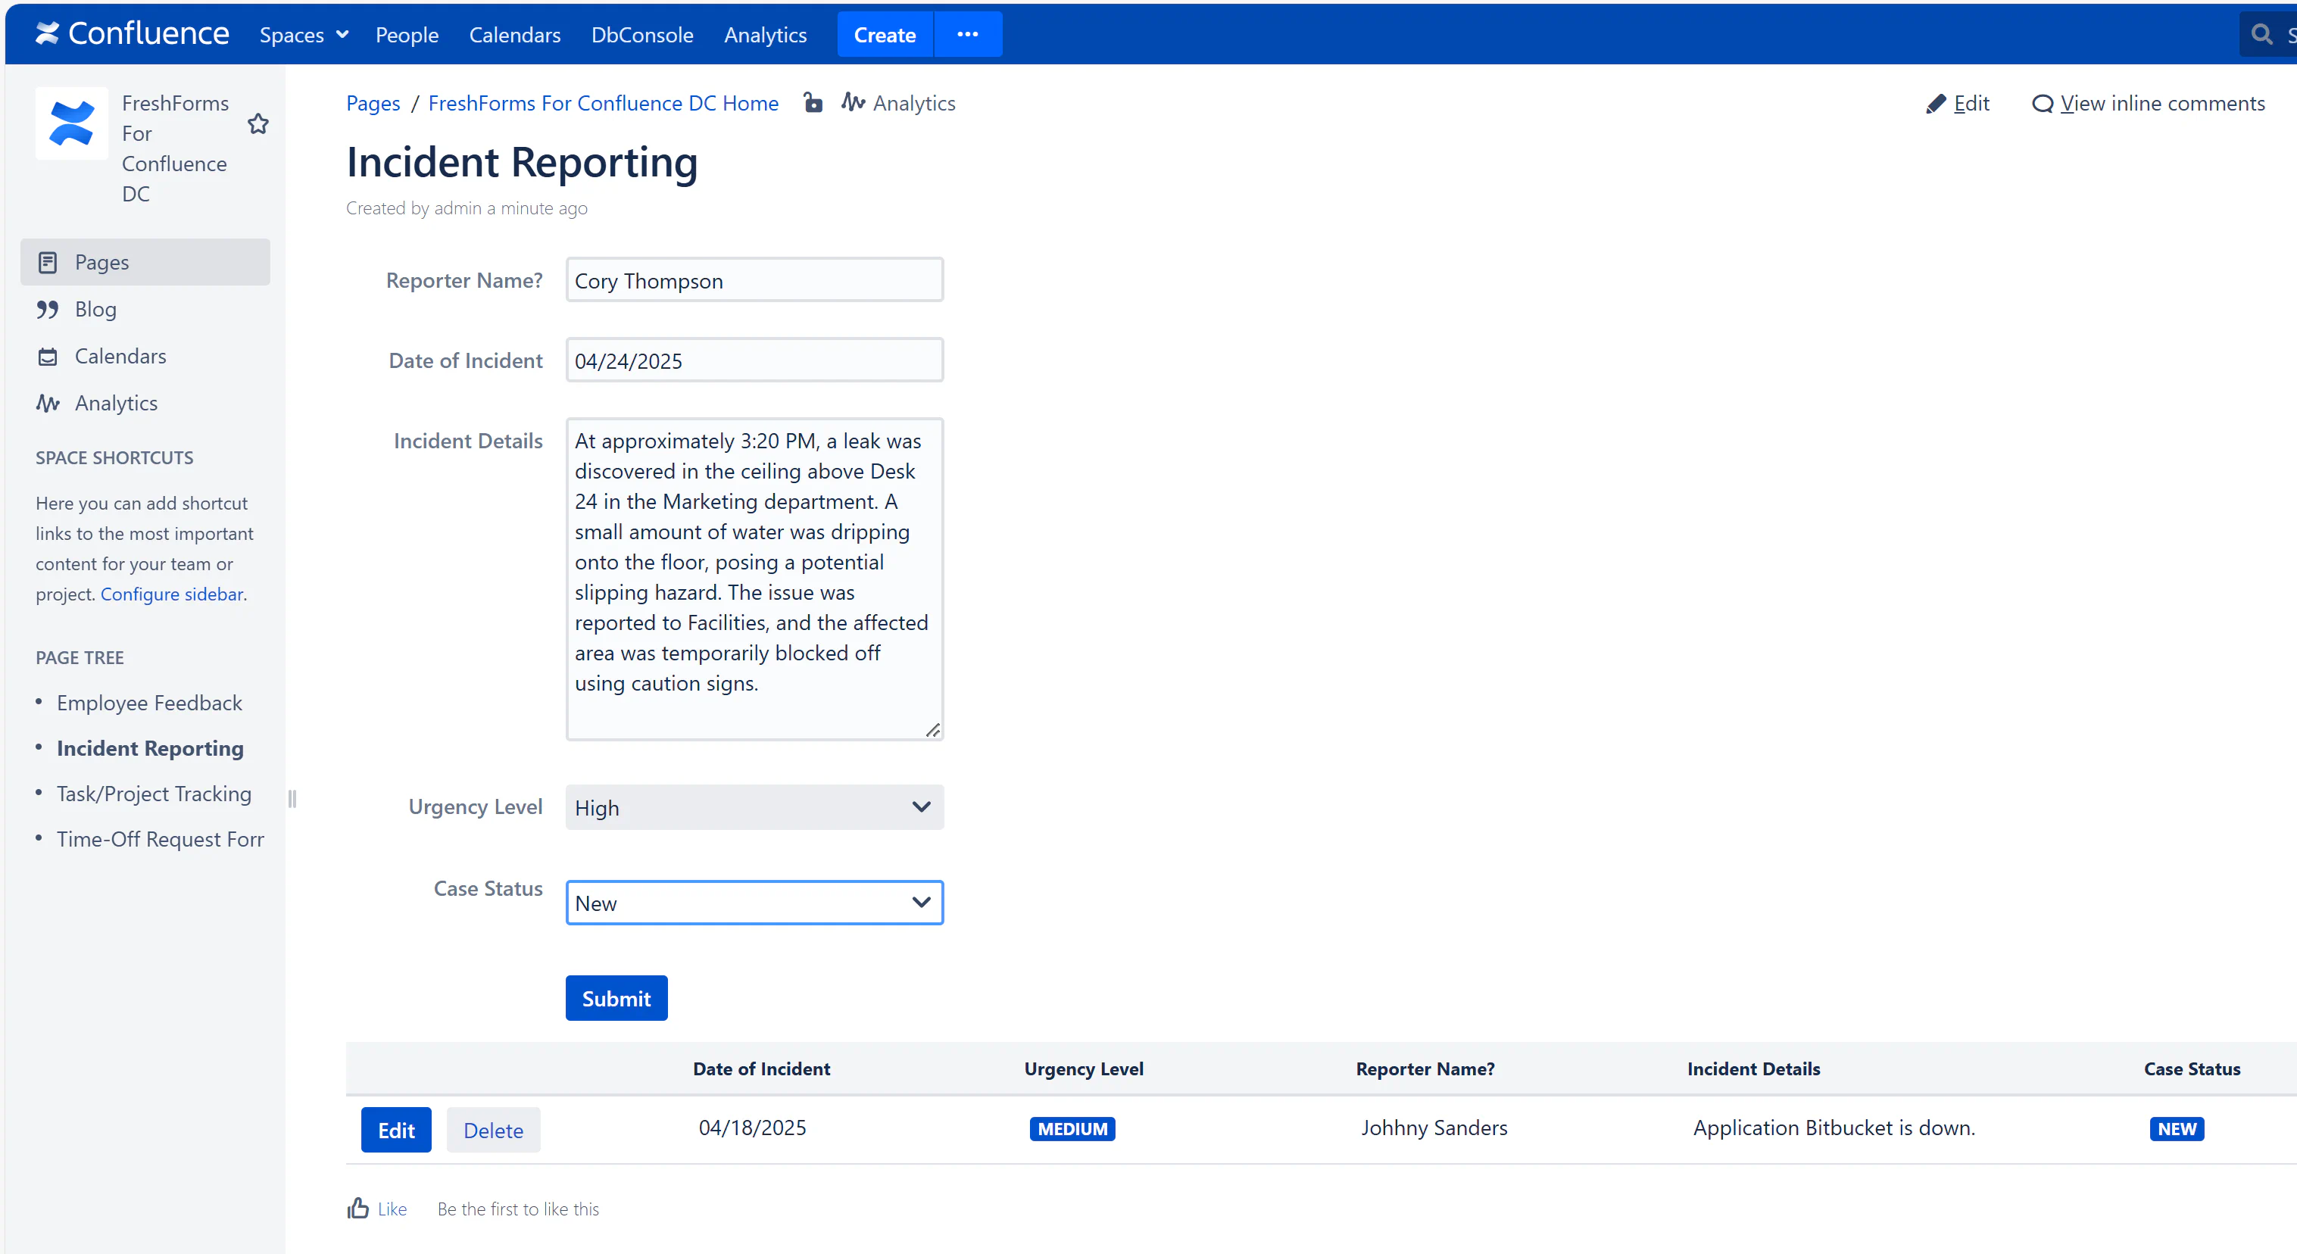This screenshot has width=2297, height=1254.
Task: Expand the Case Status dropdown
Action: pyautogui.click(x=754, y=903)
